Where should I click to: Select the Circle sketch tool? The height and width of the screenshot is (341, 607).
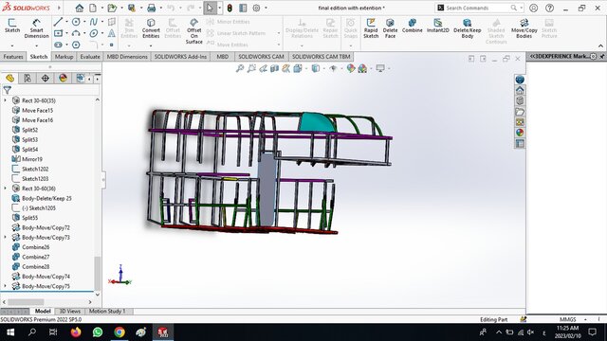(x=76, y=22)
